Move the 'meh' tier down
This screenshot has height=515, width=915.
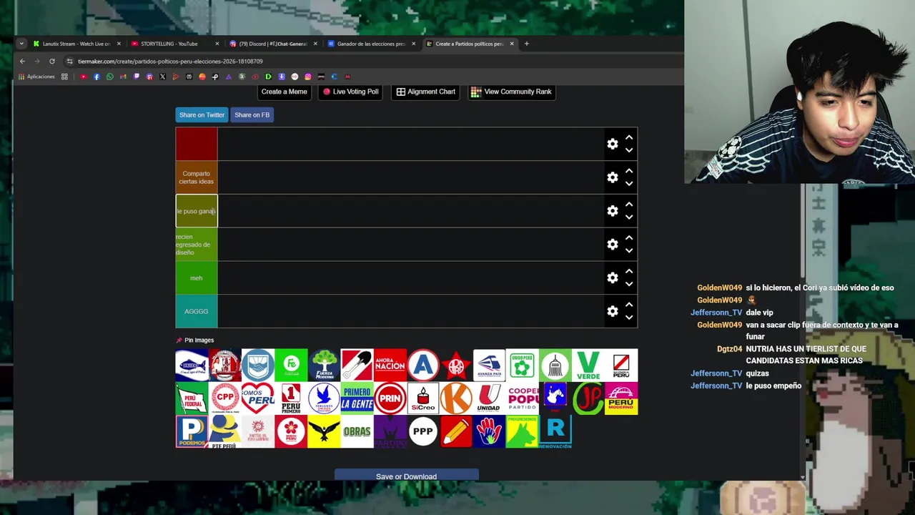[629, 284]
